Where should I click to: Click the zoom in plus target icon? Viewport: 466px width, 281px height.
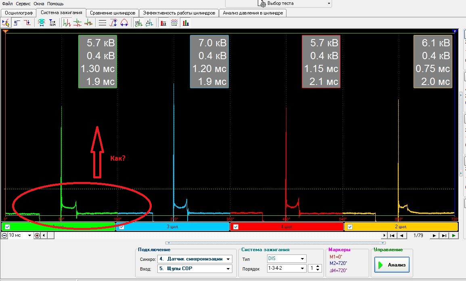[x=37, y=236]
